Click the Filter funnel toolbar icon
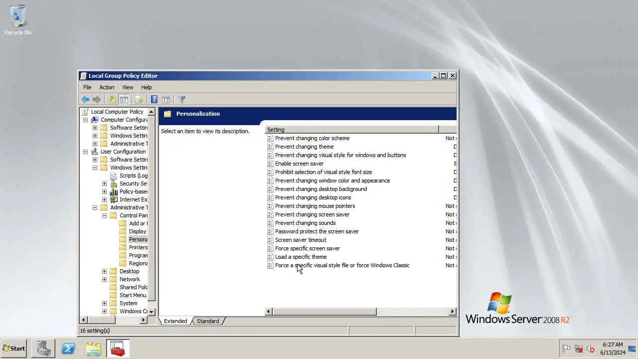 (181, 100)
